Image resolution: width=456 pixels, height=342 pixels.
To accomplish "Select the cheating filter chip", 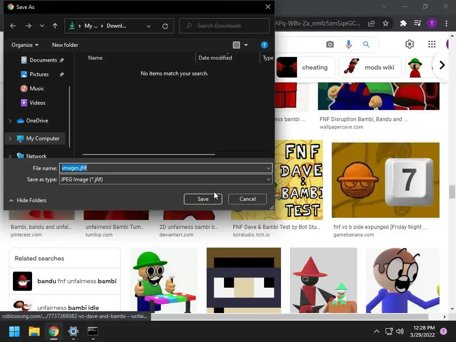I will coord(305,68).
